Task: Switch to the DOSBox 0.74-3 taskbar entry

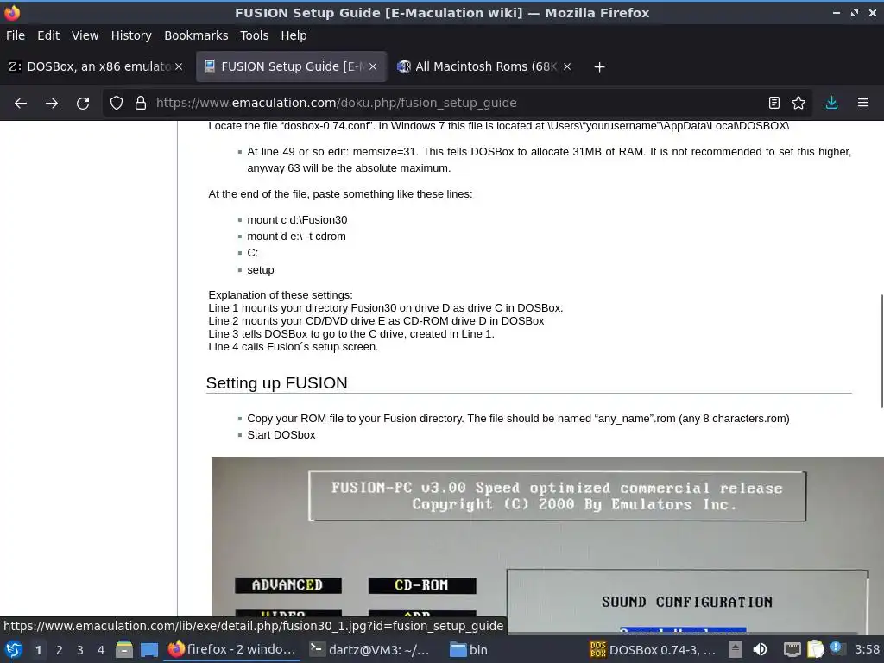Action: pyautogui.click(x=653, y=649)
